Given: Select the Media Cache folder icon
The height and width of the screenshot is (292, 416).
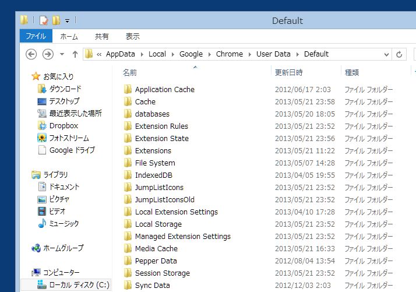Looking at the screenshot, I should point(128,248).
